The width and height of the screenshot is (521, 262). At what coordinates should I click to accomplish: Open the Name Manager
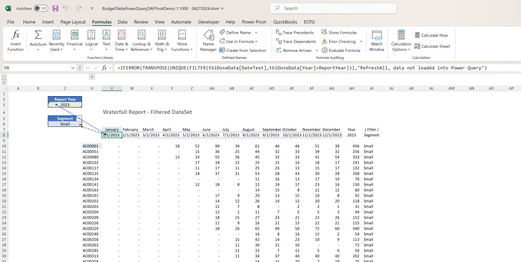(208, 41)
